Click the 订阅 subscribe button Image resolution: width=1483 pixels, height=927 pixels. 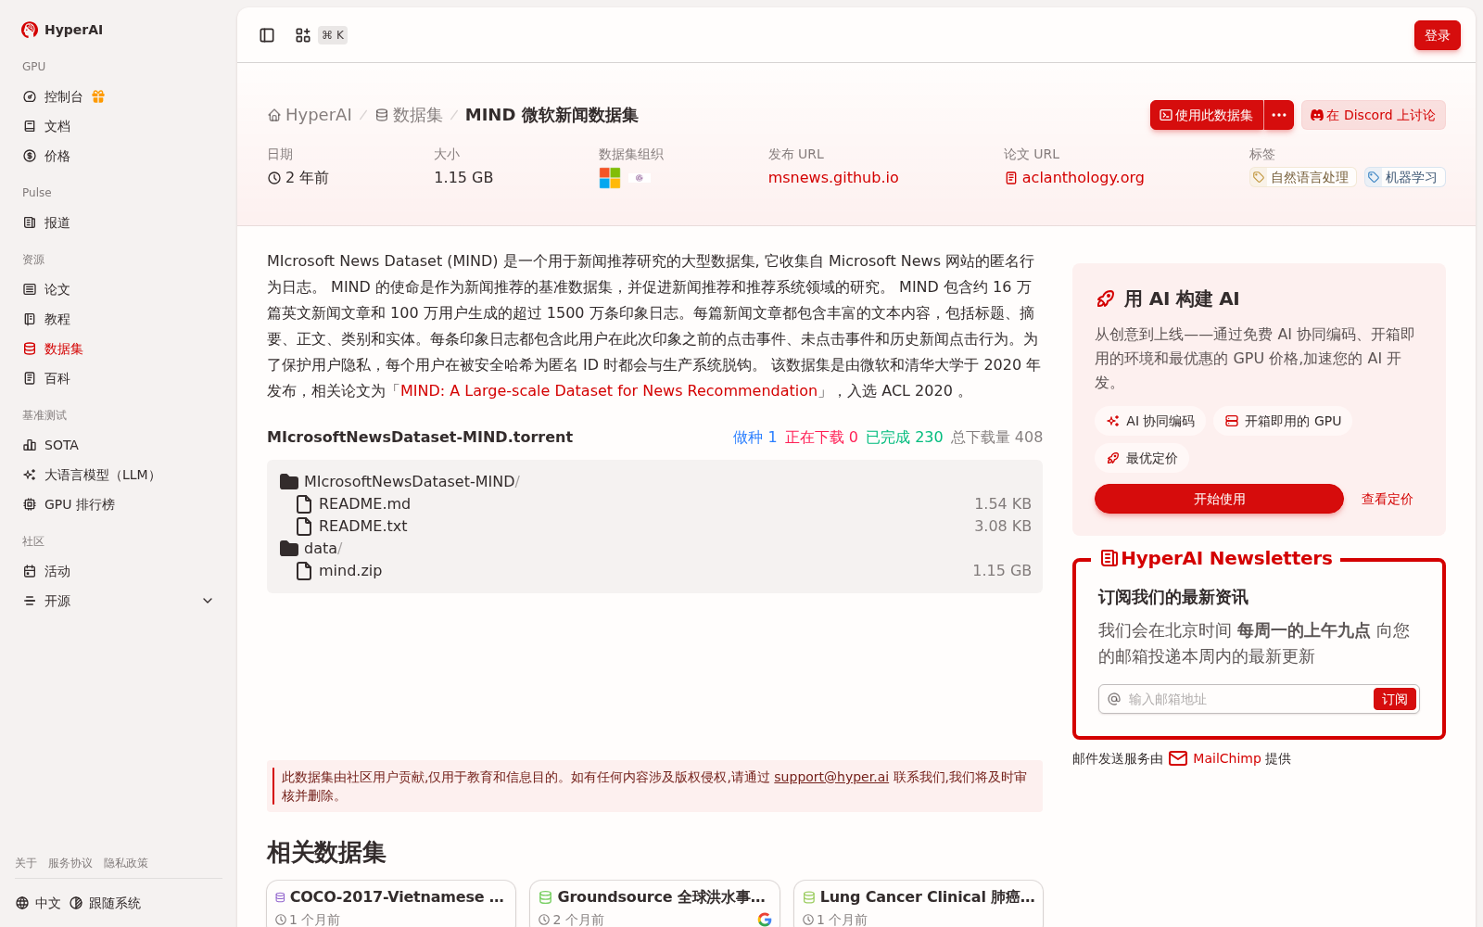(x=1395, y=699)
